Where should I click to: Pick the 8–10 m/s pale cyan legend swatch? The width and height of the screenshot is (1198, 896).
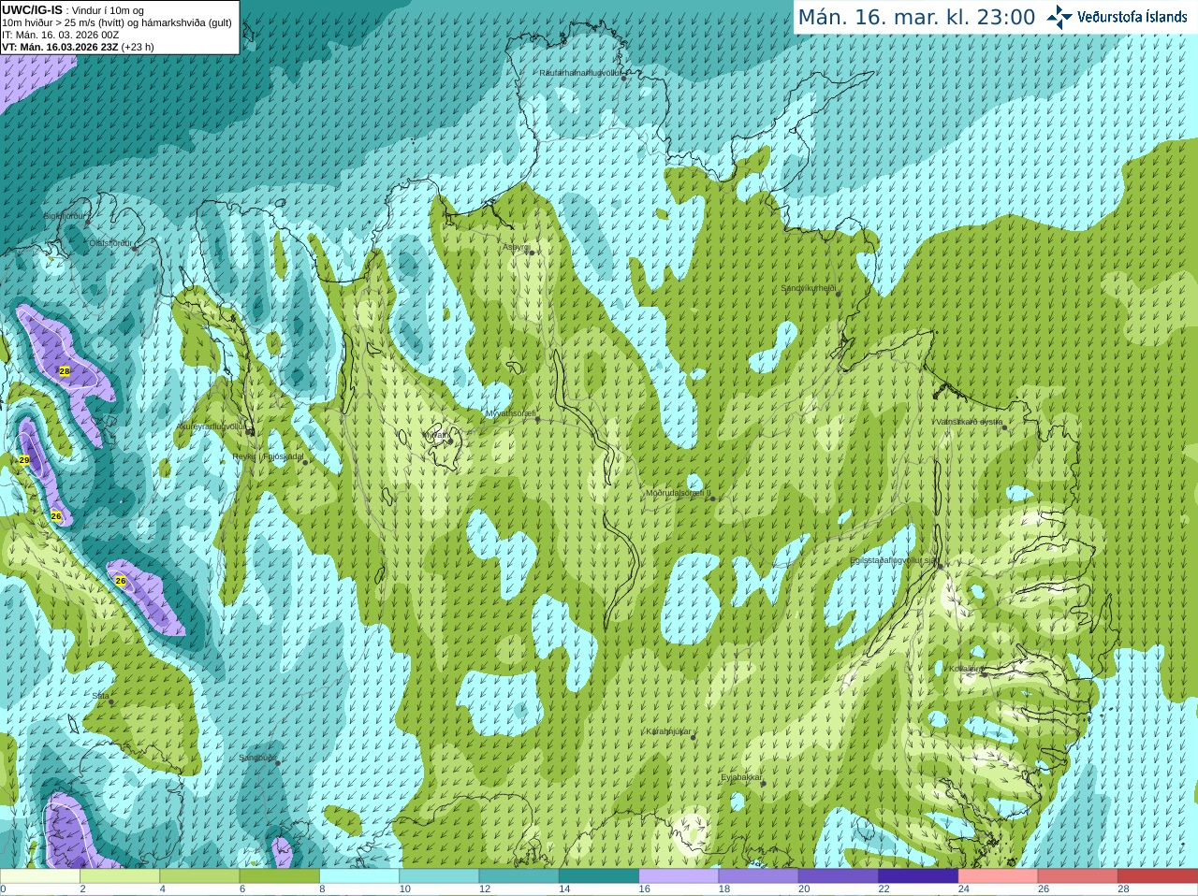(359, 876)
